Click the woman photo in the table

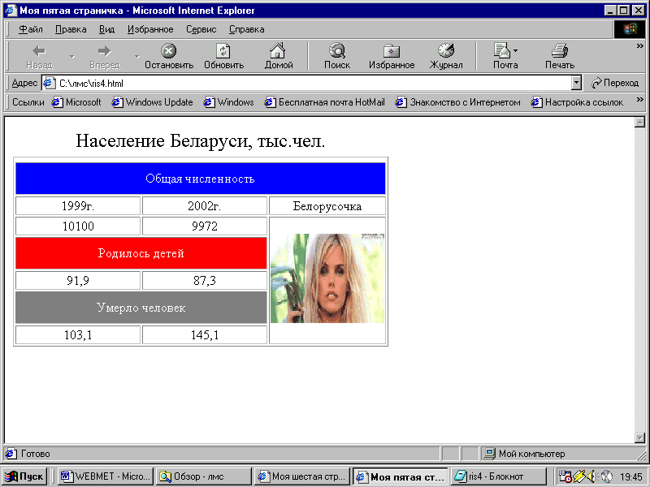coord(327,278)
